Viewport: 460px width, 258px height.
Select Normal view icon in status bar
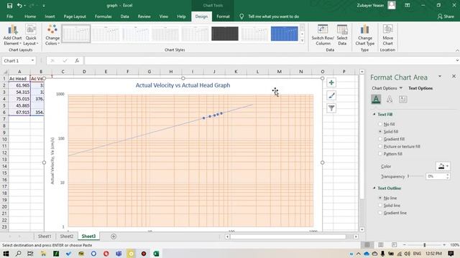tap(367, 244)
